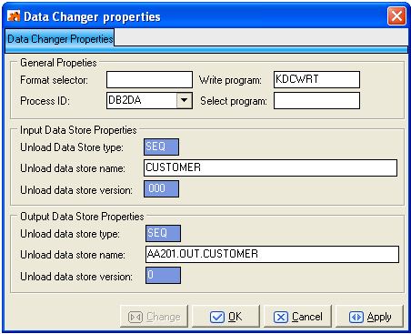Click the General Propeties group label
411x334 pixels.
[x=58, y=63]
